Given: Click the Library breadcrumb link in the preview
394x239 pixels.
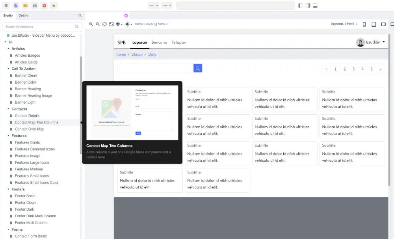Looking at the screenshot, I should 137,54.
